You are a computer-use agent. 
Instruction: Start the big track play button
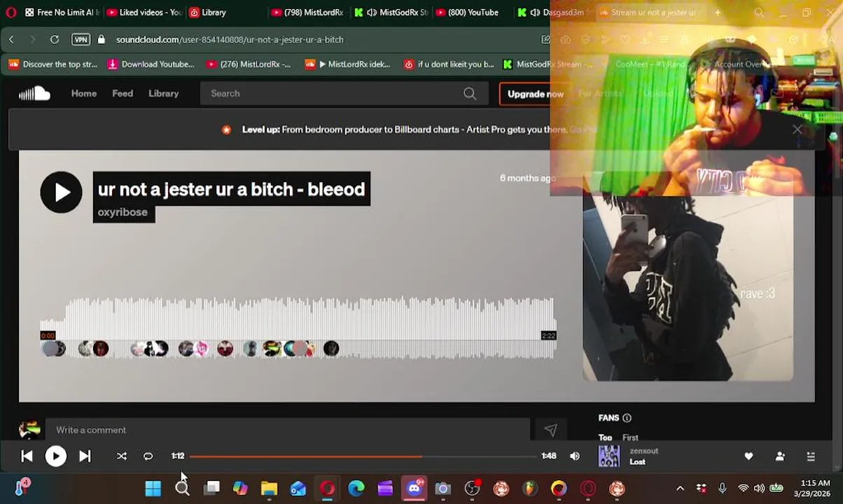tap(61, 192)
